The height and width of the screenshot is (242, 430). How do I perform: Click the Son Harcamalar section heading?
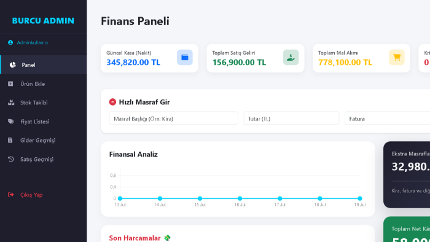point(135,238)
